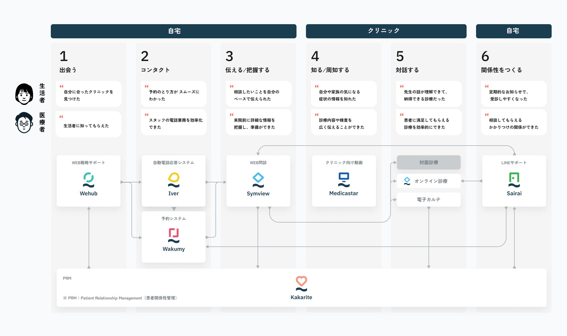567x336 pixels.
Task: Select the first 自宅 header bar
Action: coord(173,31)
